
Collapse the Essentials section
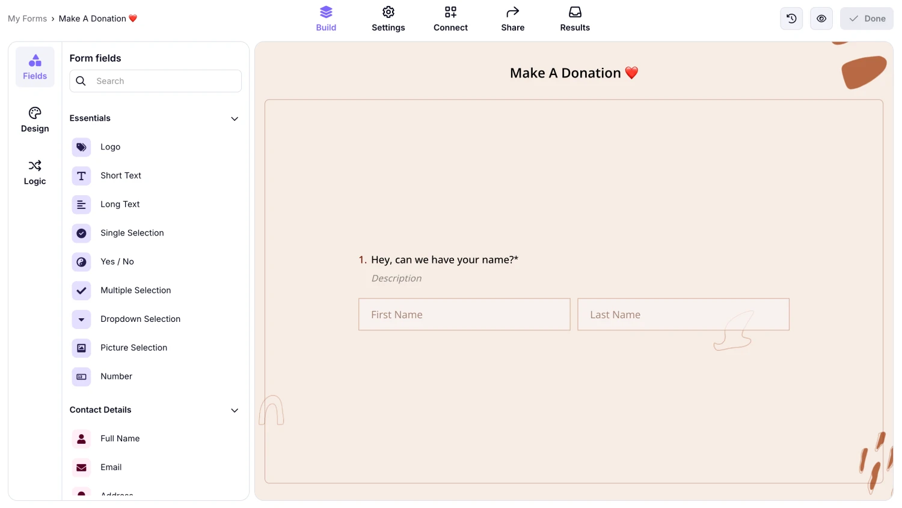pos(234,118)
